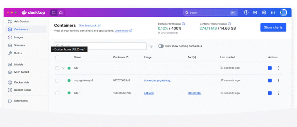The width and height of the screenshot is (297, 127).
Task: Open the 8080:8080 port link
Action: (194, 93)
